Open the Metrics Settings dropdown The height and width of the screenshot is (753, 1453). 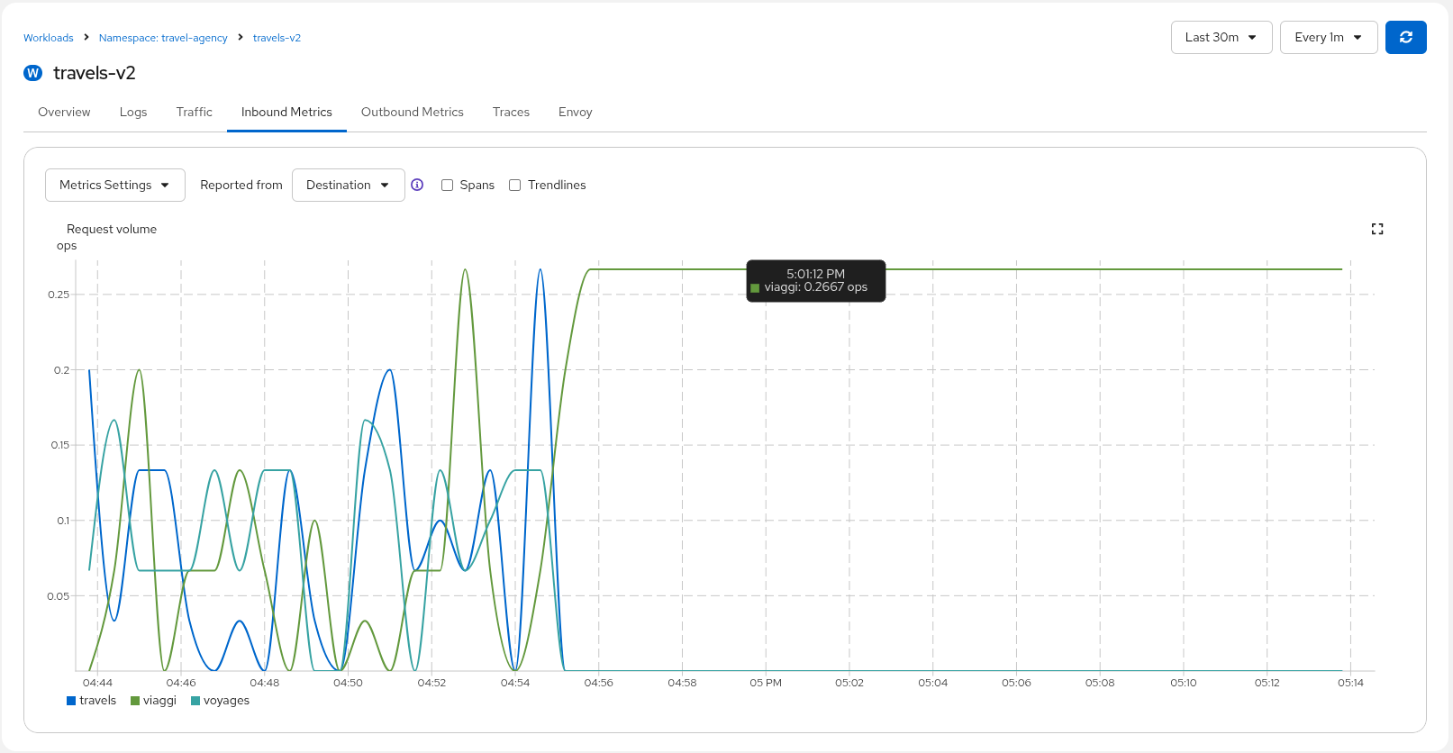coord(115,185)
